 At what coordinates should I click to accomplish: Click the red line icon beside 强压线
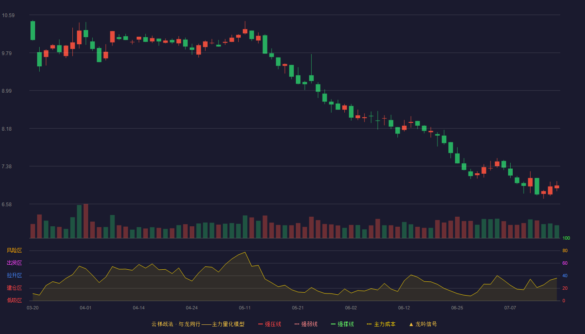point(260,324)
